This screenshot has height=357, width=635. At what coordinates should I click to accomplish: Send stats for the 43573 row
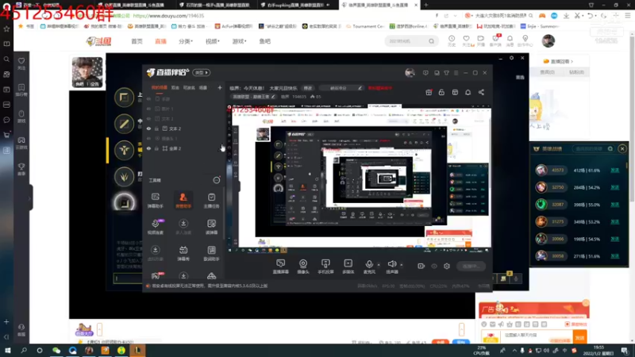[x=614, y=171]
